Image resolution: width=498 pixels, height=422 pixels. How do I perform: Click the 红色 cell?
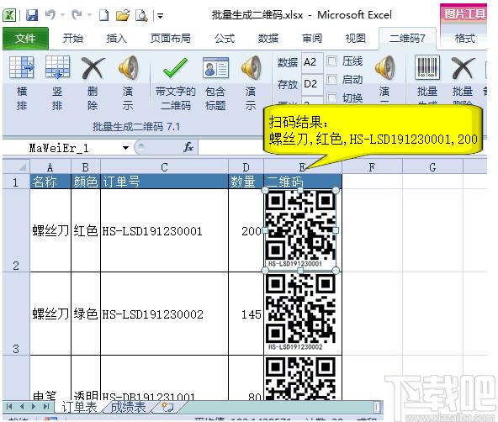[86, 230]
